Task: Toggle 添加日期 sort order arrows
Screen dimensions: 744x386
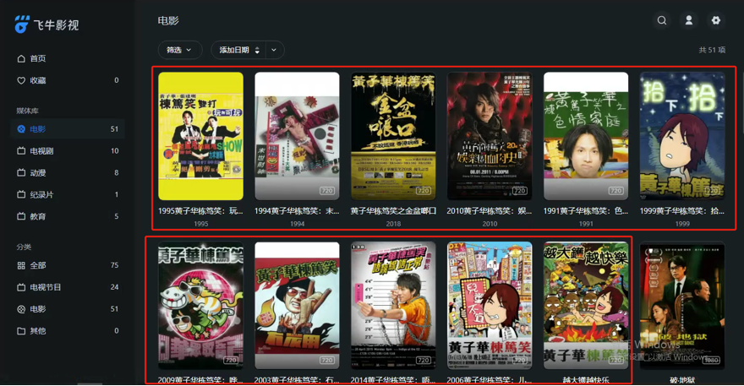Action: (x=257, y=51)
